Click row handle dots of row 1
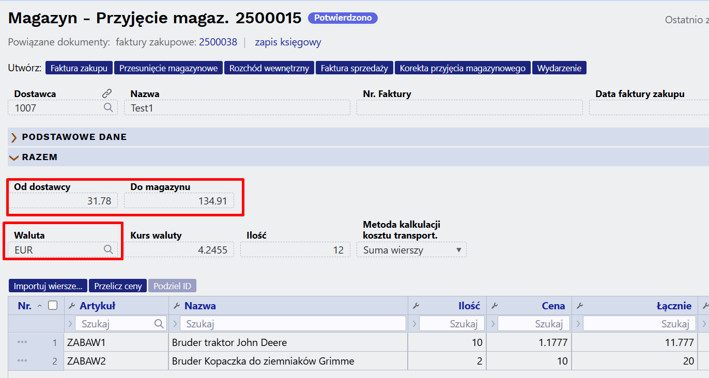This screenshot has height=378, width=709. [22, 342]
